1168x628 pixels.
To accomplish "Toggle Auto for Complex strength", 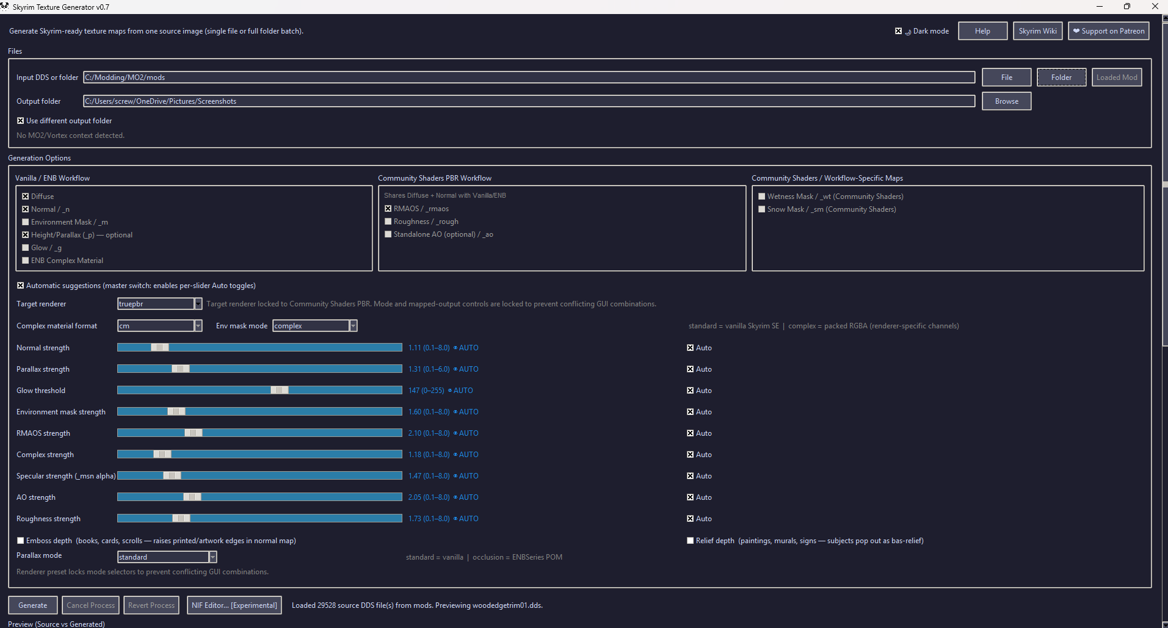I will pyautogui.click(x=690, y=455).
